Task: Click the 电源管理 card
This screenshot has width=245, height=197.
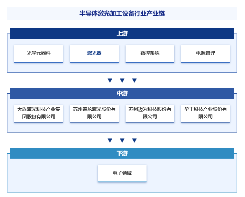Action: (x=206, y=54)
